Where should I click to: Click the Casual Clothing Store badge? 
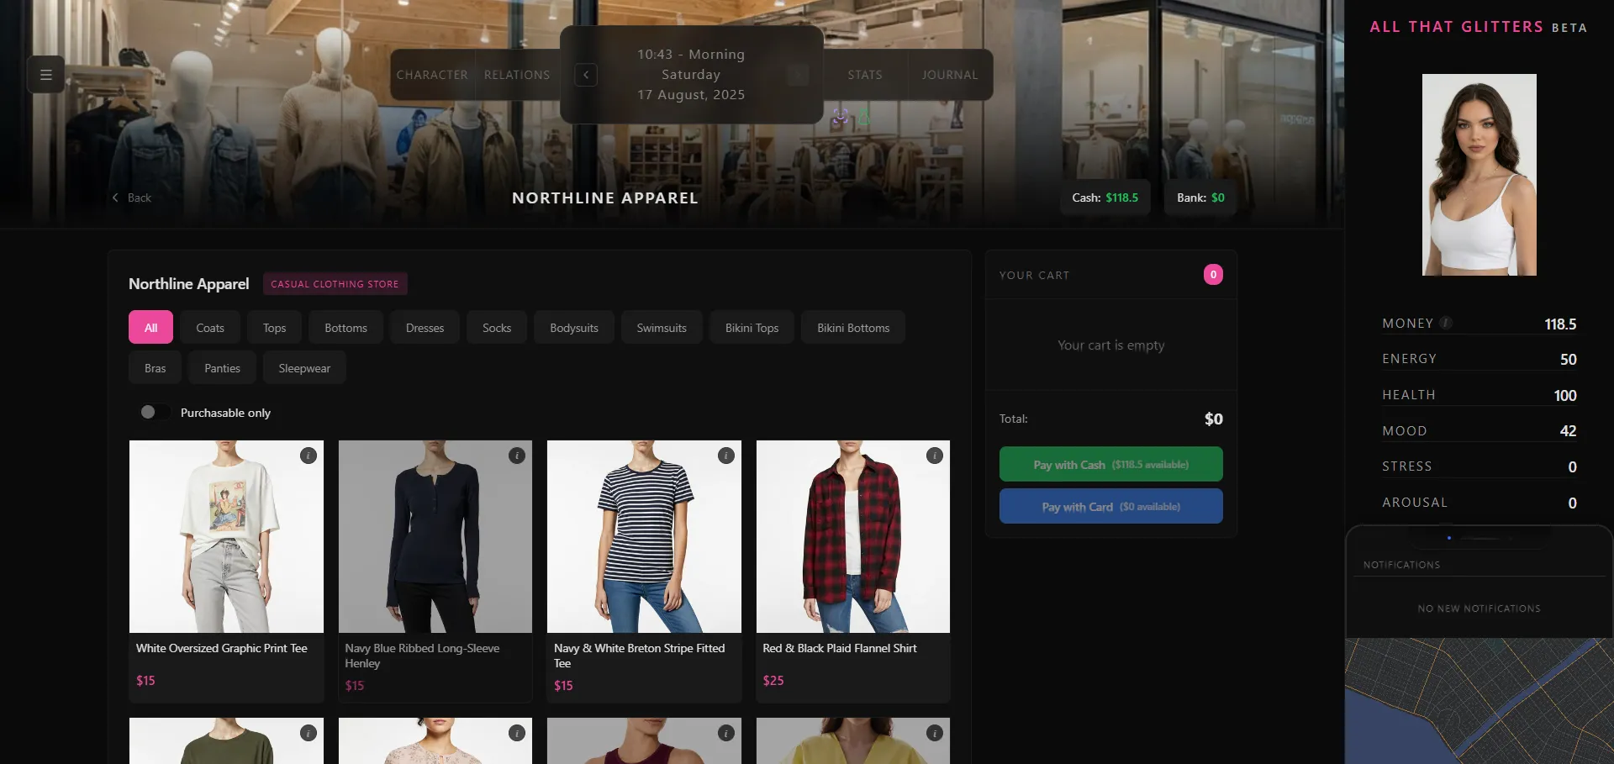click(335, 284)
